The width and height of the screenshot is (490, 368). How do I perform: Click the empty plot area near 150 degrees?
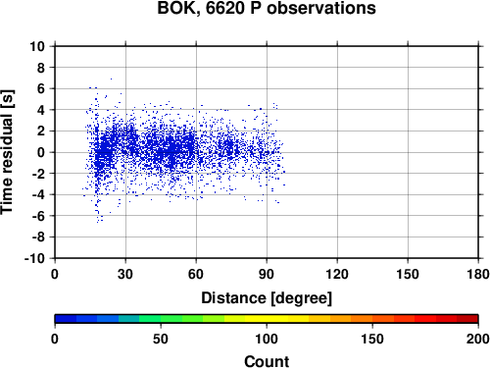[408, 152]
